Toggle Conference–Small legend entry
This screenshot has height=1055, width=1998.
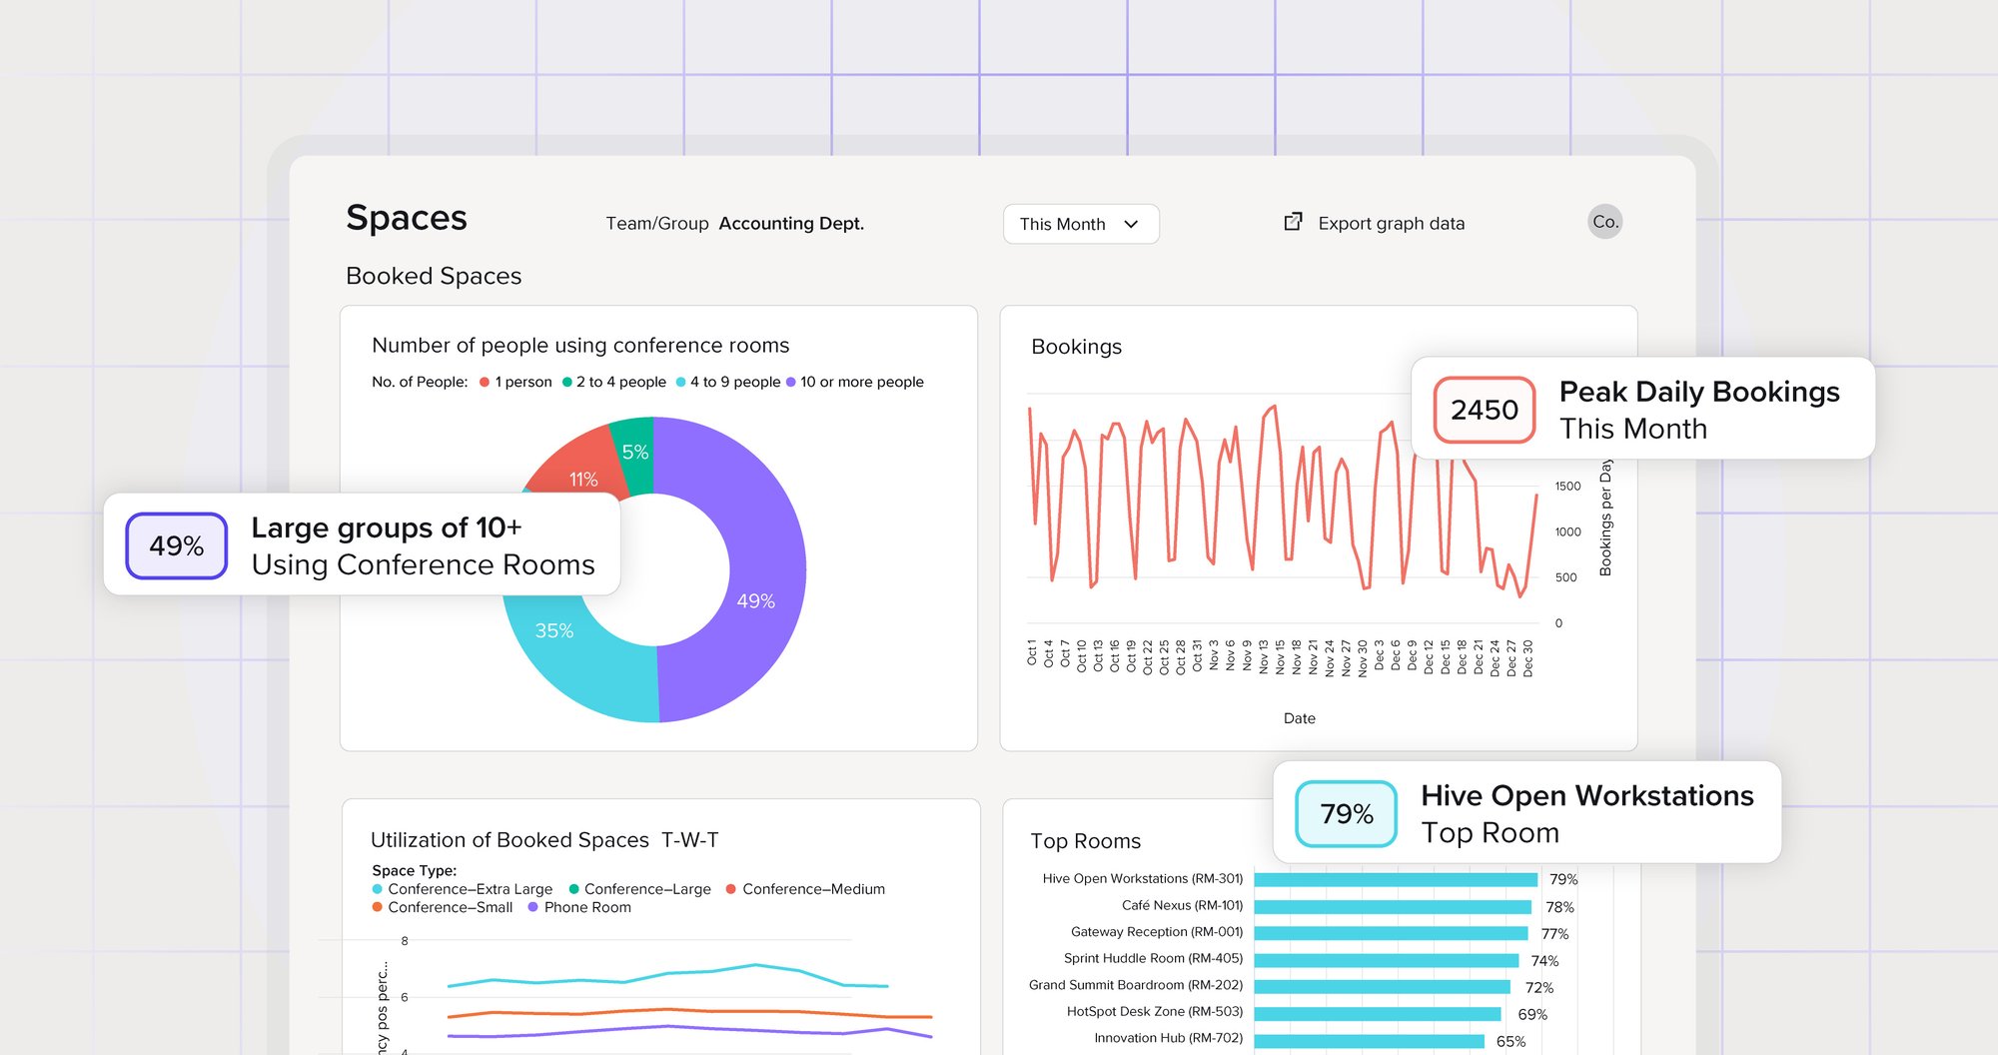[442, 907]
